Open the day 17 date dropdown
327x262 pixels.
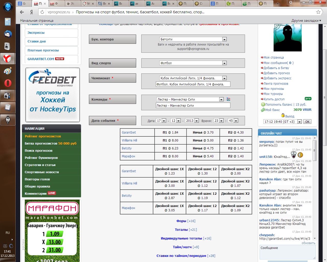[x=161, y=121]
